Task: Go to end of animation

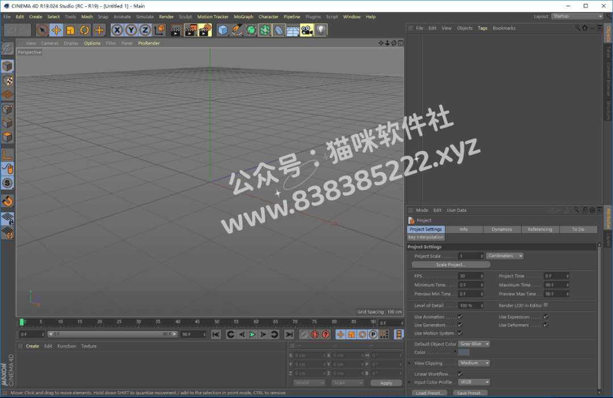Action: (289, 334)
